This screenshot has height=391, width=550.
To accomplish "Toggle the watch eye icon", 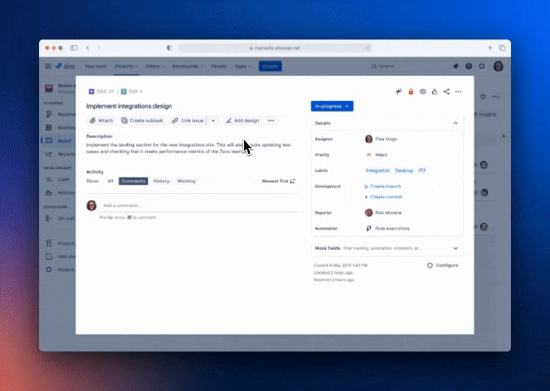I will pos(423,92).
